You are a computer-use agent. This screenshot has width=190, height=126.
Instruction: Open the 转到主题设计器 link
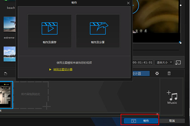pos(63,69)
